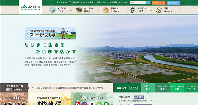Expand the JAたじまのご紹介 menu chevron
This screenshot has height=105, width=198.
[x=151, y=11]
